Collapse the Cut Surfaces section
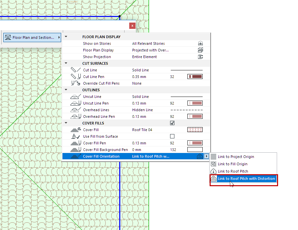The width and height of the screenshot is (298, 230). click(66, 63)
